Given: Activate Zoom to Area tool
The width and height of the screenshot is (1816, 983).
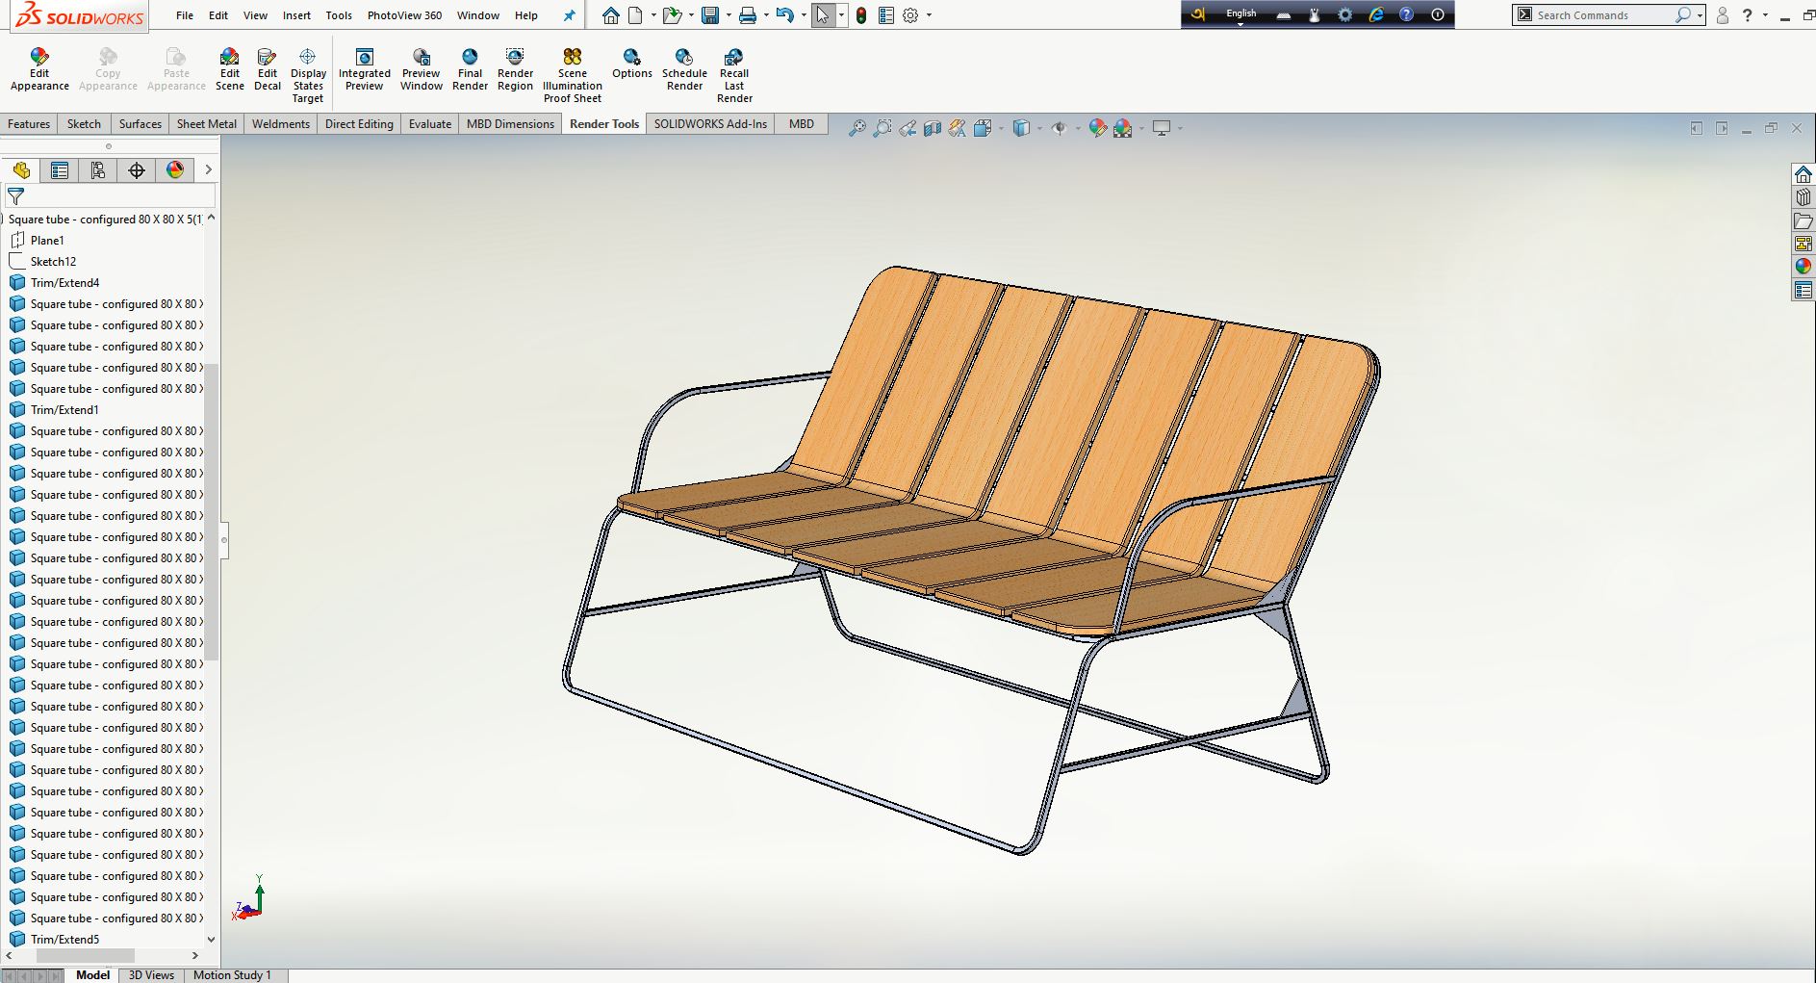Looking at the screenshot, I should coord(882,128).
